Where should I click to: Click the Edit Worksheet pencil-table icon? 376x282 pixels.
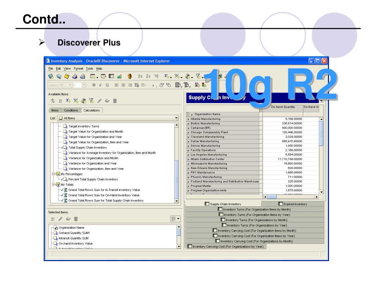click(x=103, y=76)
